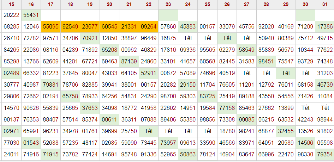Select the green cell containing 02489
This screenshot has height=162, width=334.
click(11, 73)
